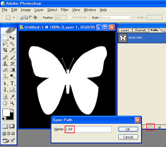Click the feather logo at toolbox top
The height and width of the screenshot is (147, 166).
click(9, 31)
